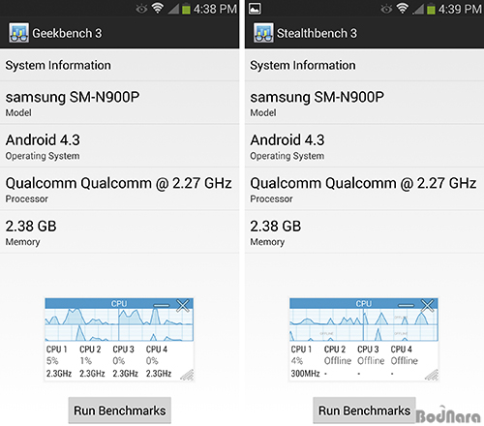Minimize the CPU monitor in Geekbench screen

pyautogui.click(x=161, y=305)
